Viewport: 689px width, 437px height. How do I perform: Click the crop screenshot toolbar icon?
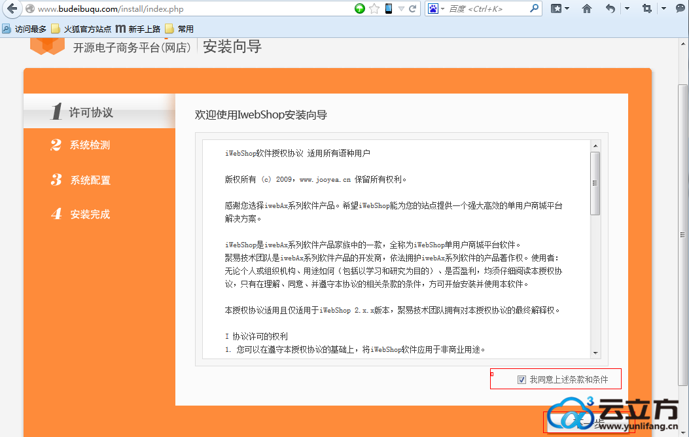point(647,9)
